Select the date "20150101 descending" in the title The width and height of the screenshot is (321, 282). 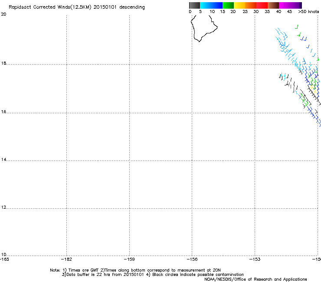119,7
